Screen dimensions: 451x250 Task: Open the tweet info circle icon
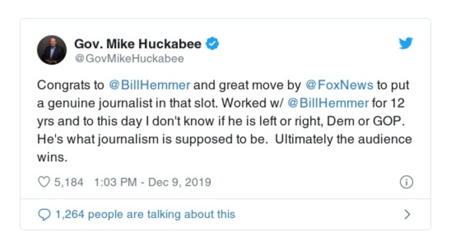[406, 182]
